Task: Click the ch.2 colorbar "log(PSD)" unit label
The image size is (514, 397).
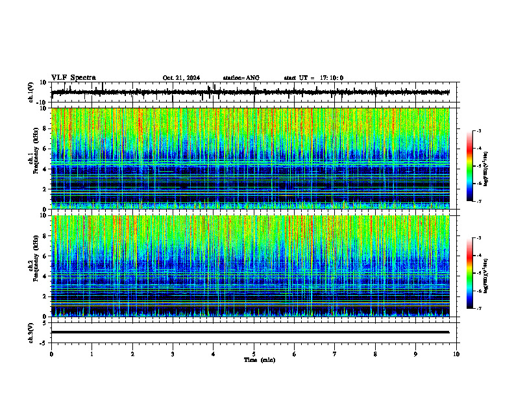Action: (486, 276)
